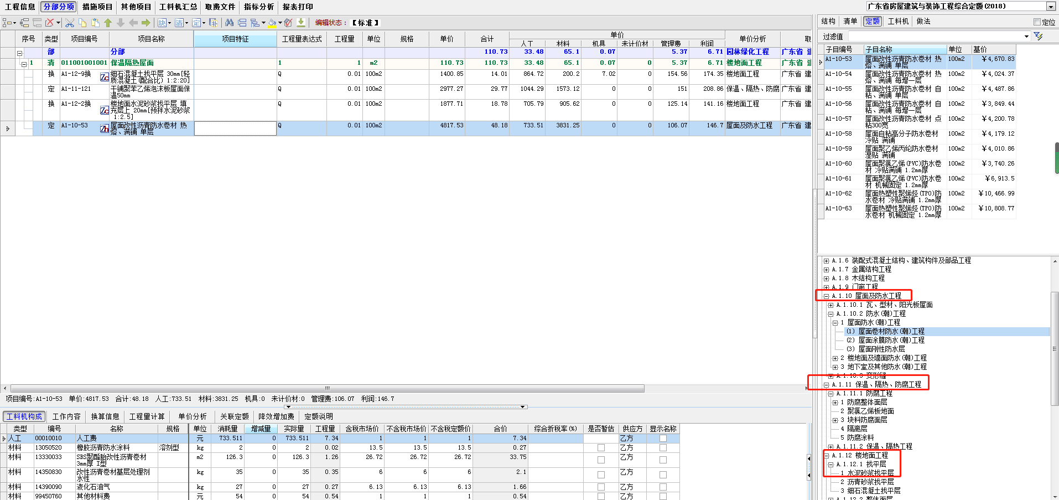Click the red checkmark validation icon
Viewport: 1059px width, 500px height.
pyautogui.click(x=288, y=23)
